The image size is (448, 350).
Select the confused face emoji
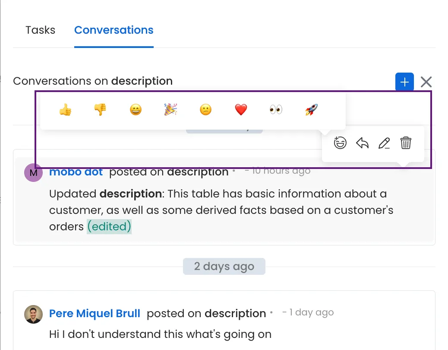tap(206, 110)
